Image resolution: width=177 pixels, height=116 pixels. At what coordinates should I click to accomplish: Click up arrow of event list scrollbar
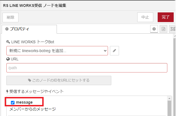pyautogui.click(x=169, y=98)
